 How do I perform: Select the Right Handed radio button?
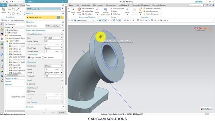pos(29,57)
